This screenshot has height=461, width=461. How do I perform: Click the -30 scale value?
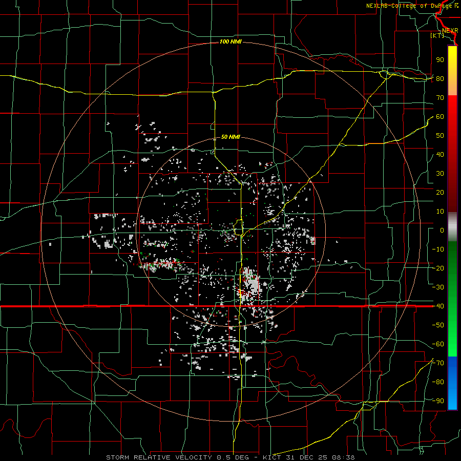[x=438, y=287]
